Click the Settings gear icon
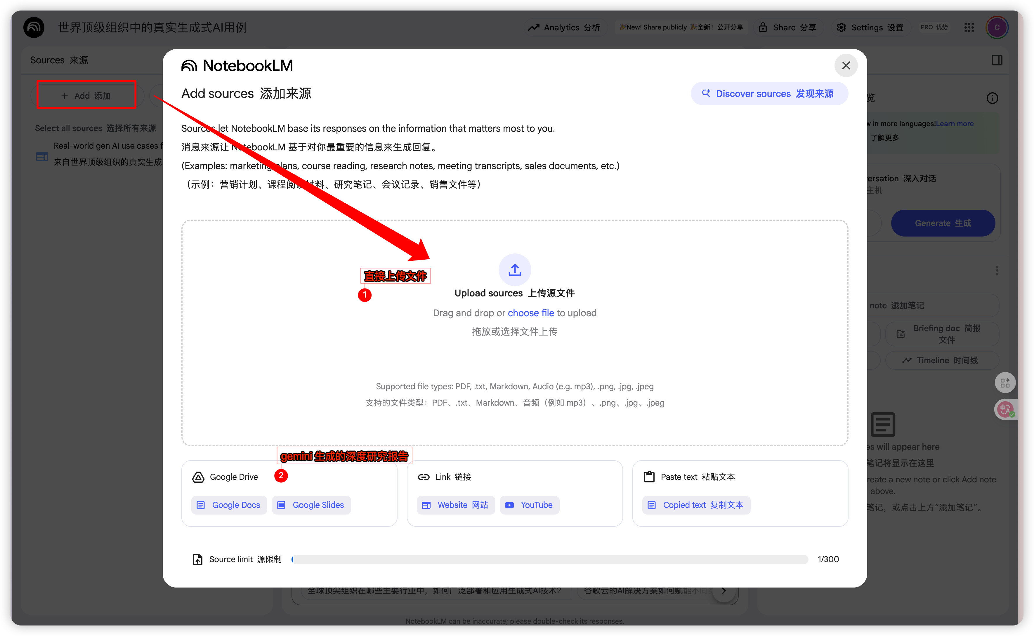1034x636 pixels. [x=841, y=27]
